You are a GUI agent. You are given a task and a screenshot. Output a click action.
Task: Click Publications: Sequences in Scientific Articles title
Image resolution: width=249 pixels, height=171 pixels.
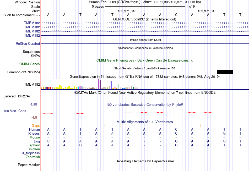145,48
